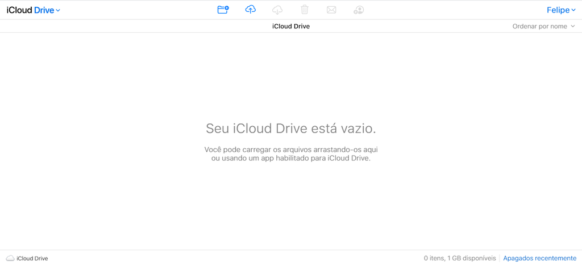Upload files using the cloud upload icon

tap(251, 10)
